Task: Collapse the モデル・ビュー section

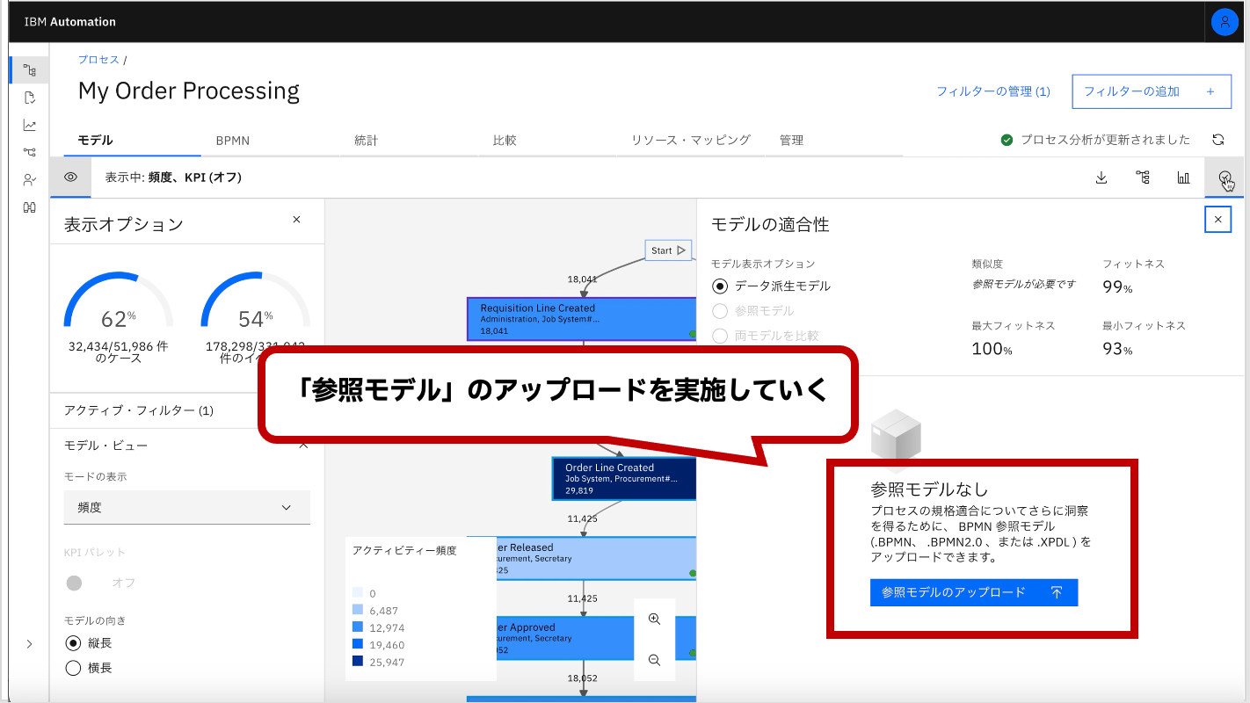Action: pyautogui.click(x=303, y=445)
